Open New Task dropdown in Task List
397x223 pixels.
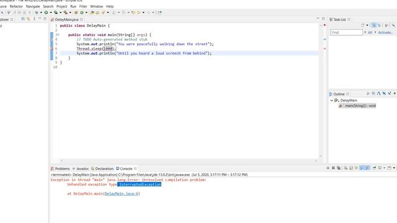pyautogui.click(x=367, y=25)
